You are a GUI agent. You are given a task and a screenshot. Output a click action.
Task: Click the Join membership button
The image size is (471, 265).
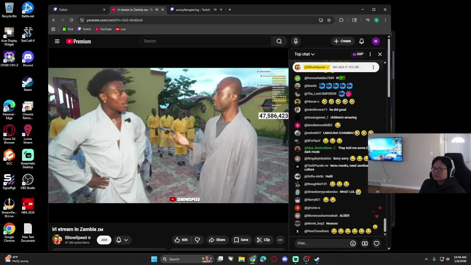104,240
